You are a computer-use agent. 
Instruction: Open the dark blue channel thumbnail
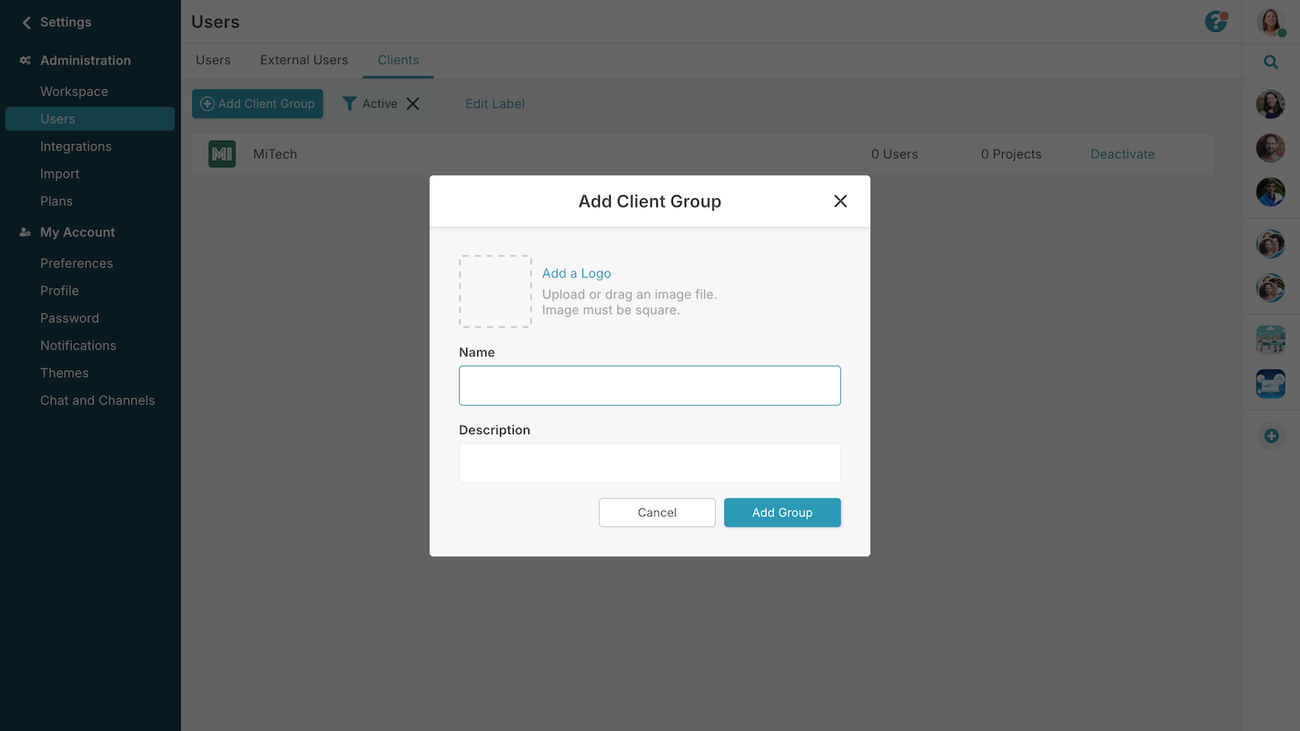1271,384
